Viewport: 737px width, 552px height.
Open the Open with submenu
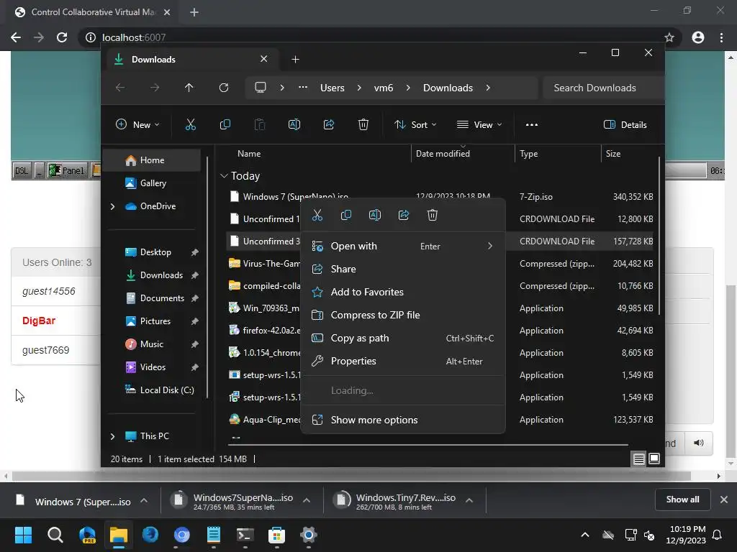coord(403,247)
